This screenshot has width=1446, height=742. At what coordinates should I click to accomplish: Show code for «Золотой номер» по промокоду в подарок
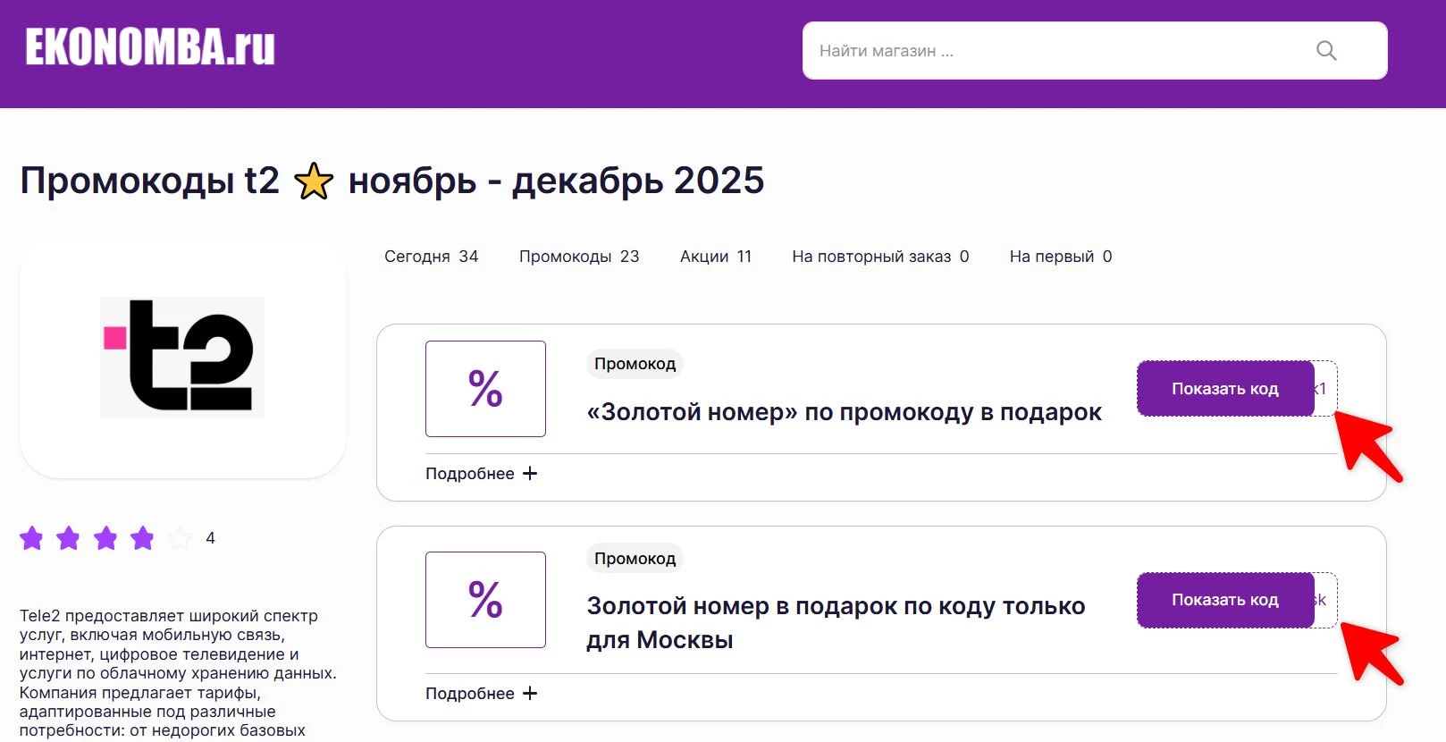coord(1225,389)
